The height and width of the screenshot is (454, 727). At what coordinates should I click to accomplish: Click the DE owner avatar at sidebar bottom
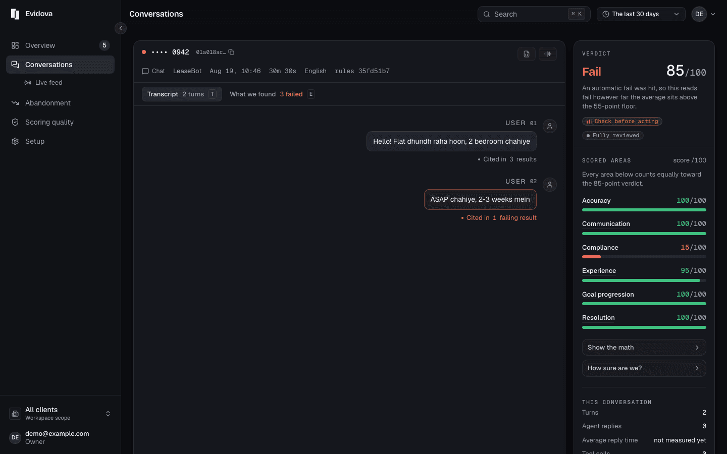[x=15, y=437]
